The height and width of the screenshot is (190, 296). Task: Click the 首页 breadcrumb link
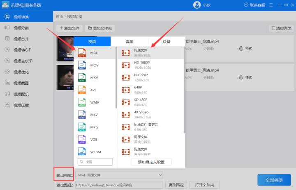coord(60,16)
